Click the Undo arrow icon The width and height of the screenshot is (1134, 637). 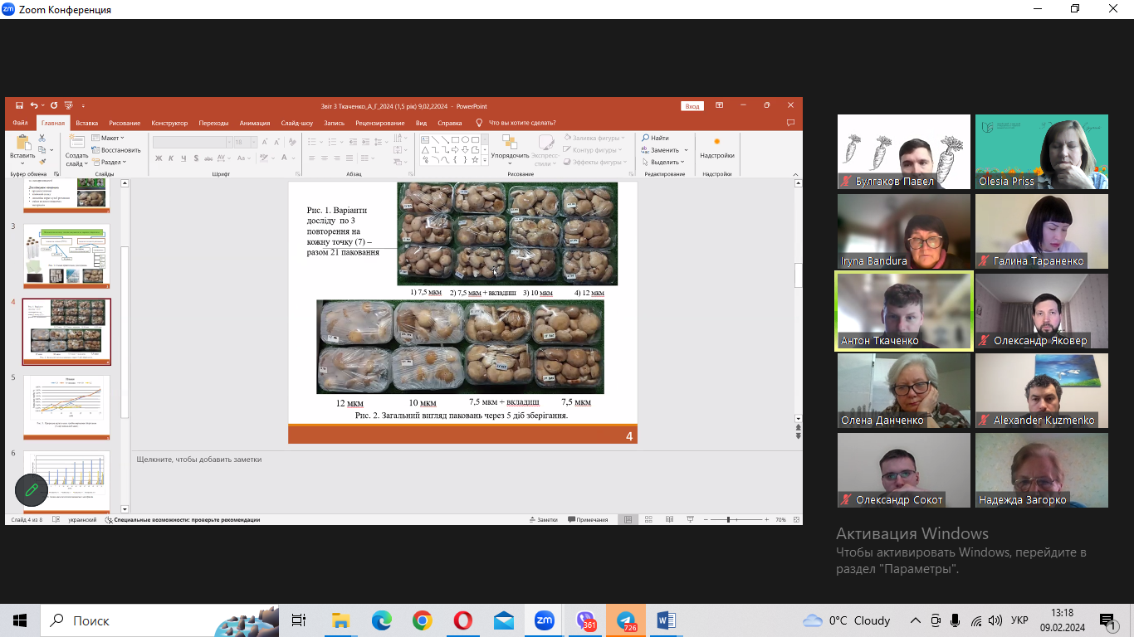pos(34,106)
